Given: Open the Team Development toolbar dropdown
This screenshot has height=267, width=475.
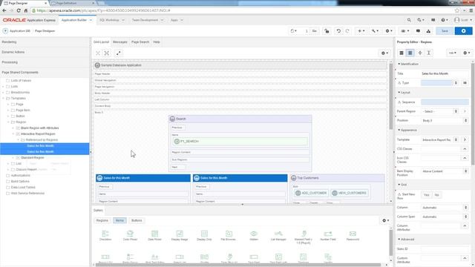Looking at the screenshot, I should (x=405, y=31).
